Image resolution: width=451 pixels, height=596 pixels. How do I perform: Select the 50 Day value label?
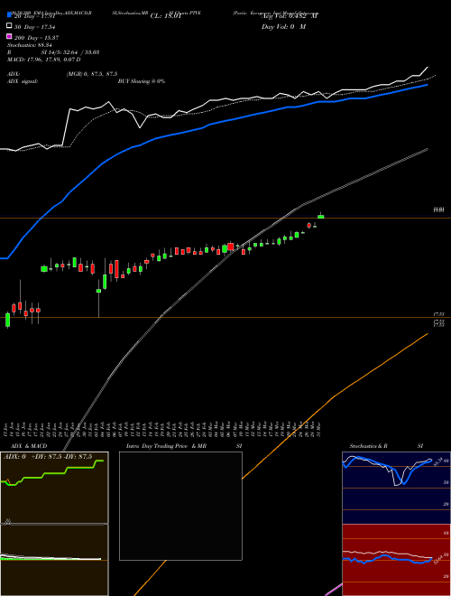click(x=35, y=27)
